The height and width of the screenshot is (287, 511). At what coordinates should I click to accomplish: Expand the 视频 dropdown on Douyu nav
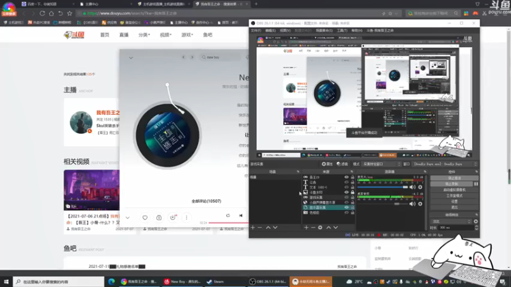[x=165, y=35]
